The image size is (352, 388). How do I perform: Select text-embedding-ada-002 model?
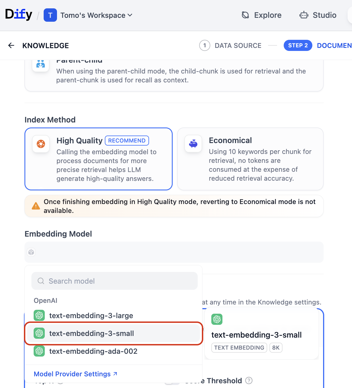coord(93,351)
